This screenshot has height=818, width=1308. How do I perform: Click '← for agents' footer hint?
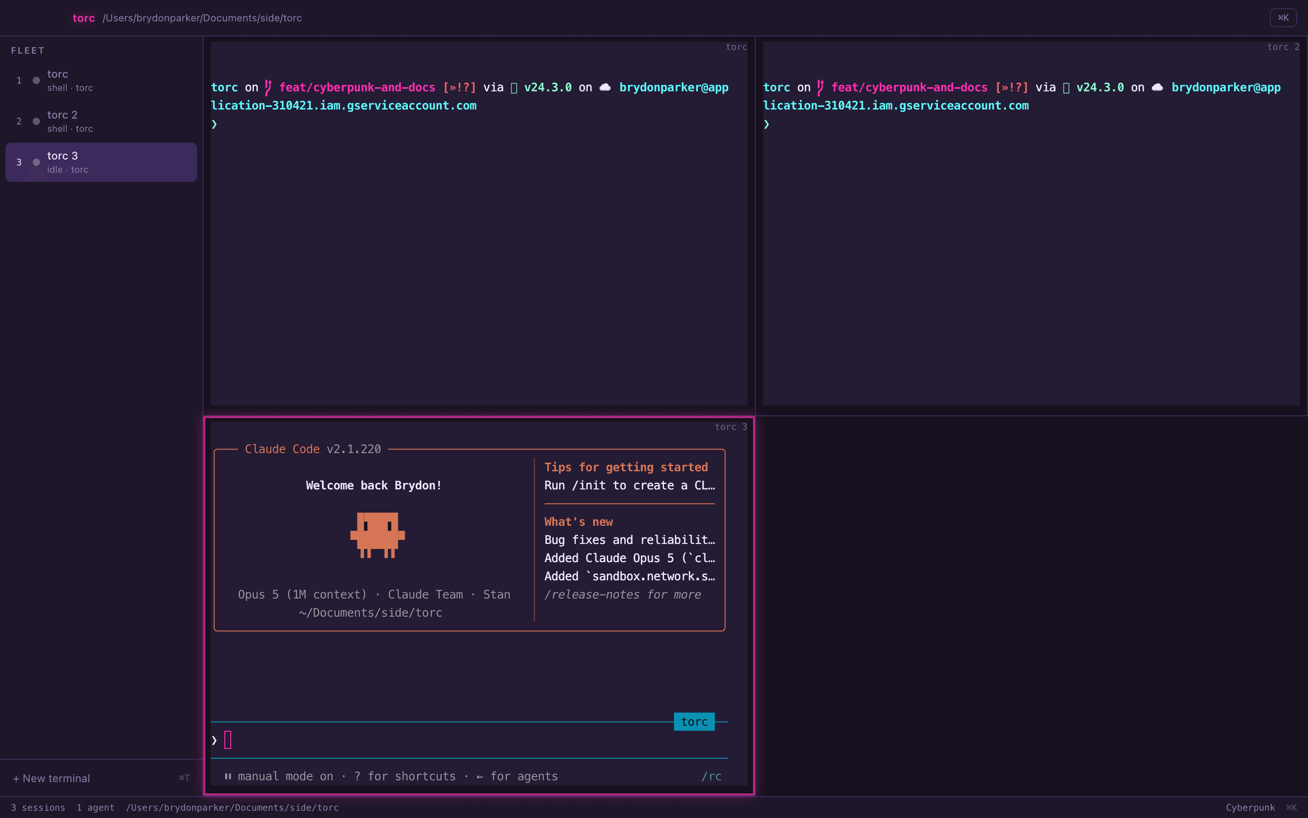tap(517, 776)
